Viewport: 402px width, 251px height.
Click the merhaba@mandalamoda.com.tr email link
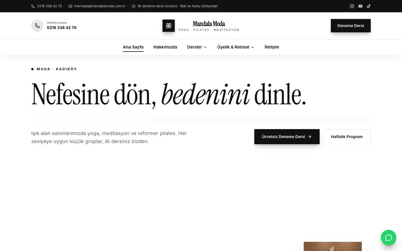tap(100, 6)
